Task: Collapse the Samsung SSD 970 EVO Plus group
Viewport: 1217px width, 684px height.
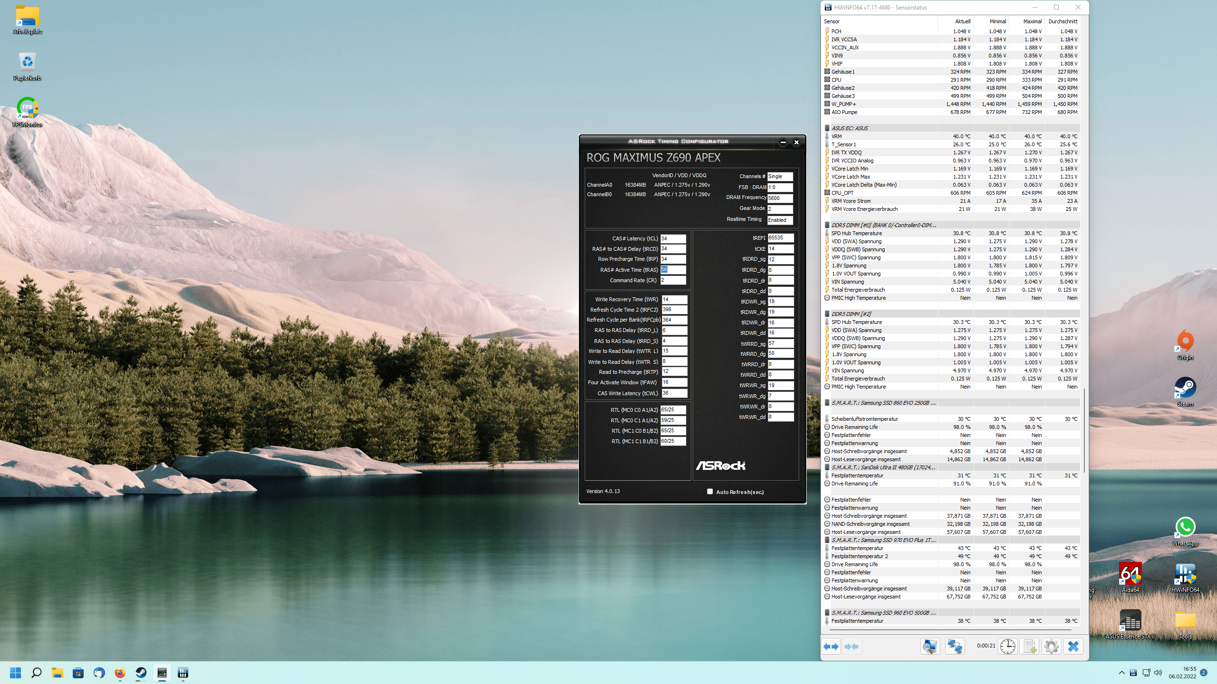Action: tap(883, 540)
